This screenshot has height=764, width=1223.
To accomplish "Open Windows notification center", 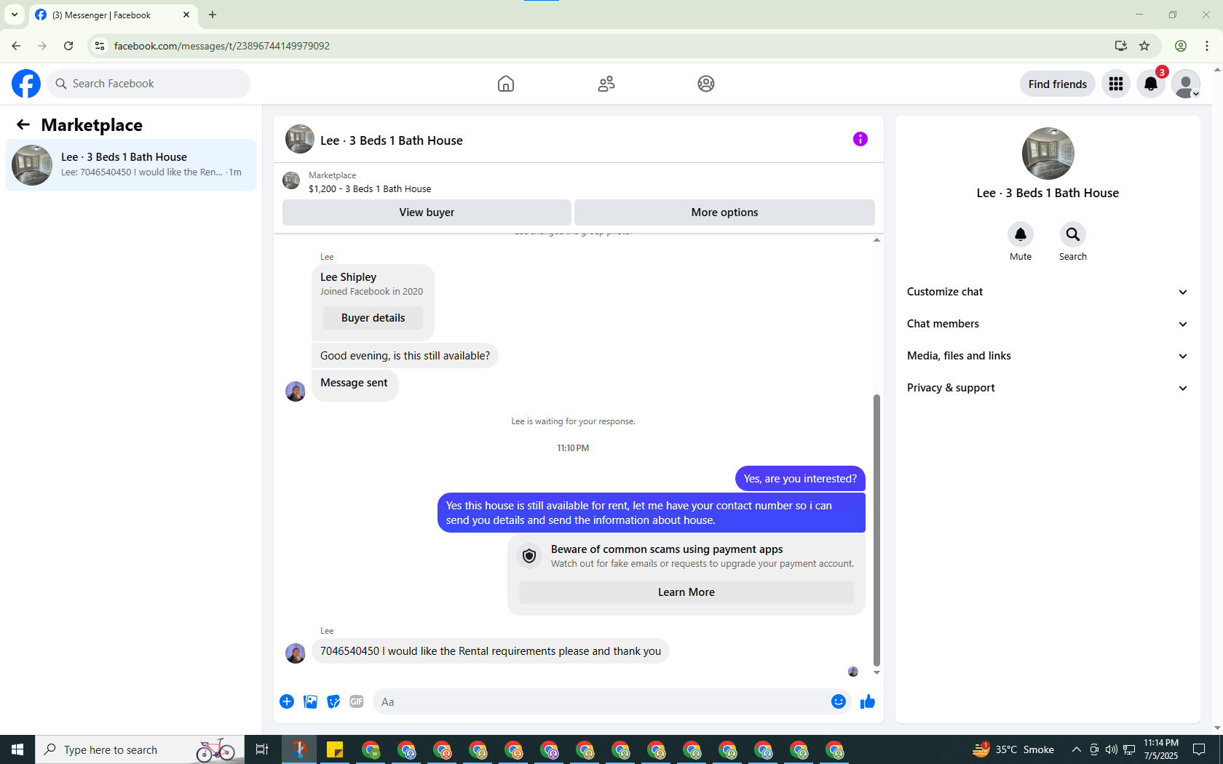I will (1199, 749).
